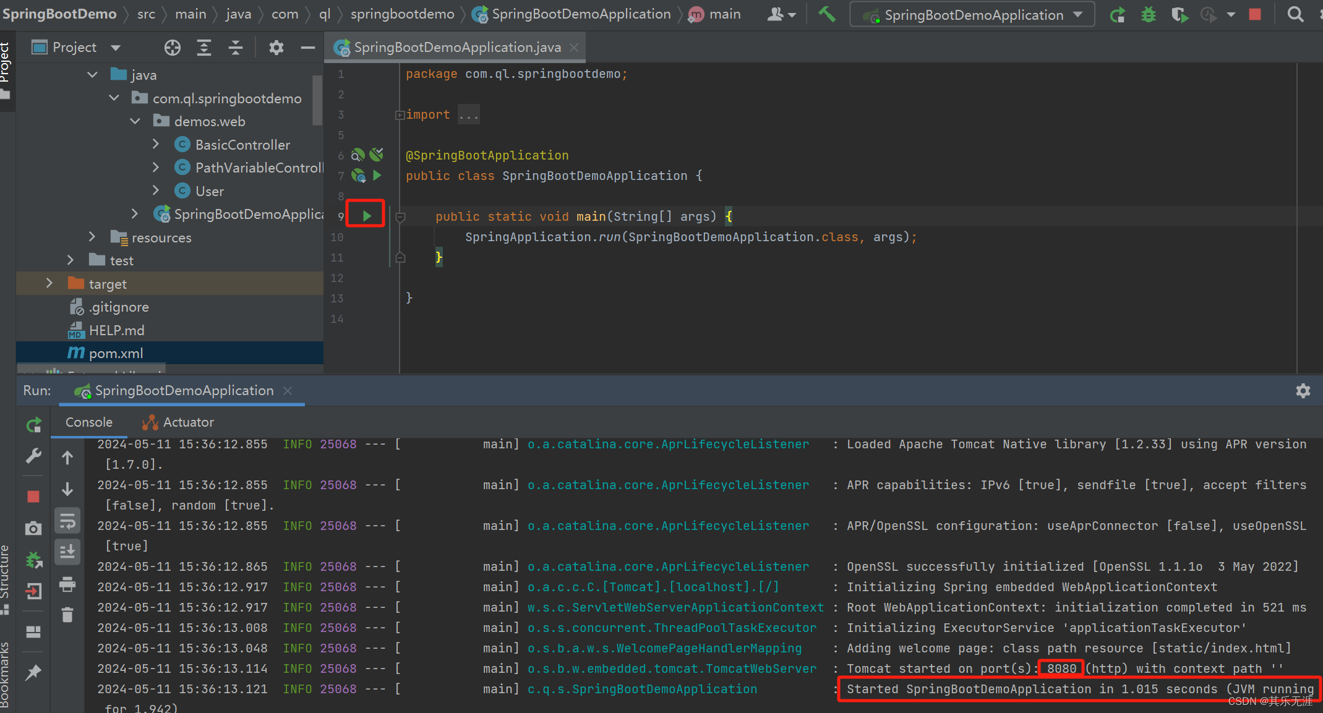Click SpringBootDemo breadcrumb
1323x713 pixels.
59,14
